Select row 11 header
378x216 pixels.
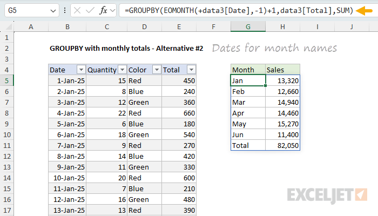pos(6,145)
